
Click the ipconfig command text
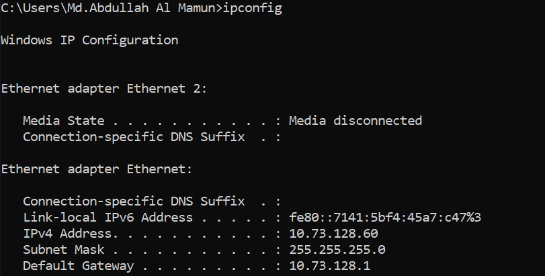[253, 8]
